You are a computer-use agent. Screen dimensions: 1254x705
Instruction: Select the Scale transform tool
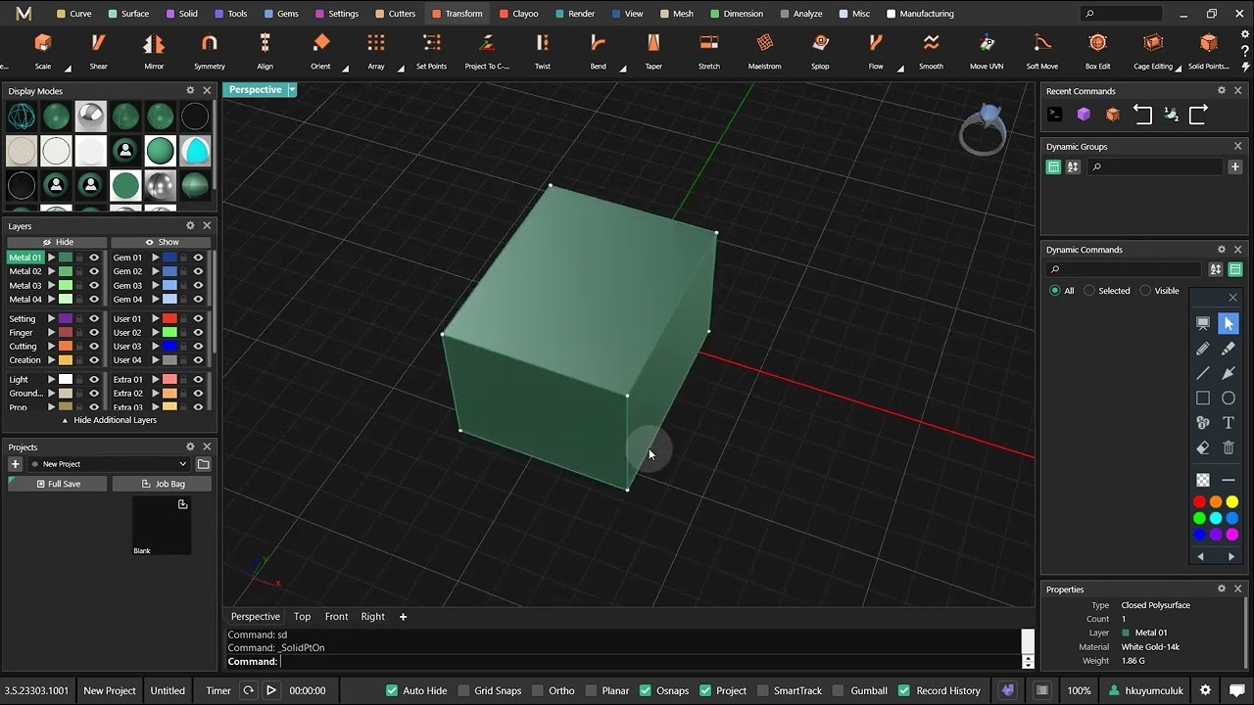[43, 50]
